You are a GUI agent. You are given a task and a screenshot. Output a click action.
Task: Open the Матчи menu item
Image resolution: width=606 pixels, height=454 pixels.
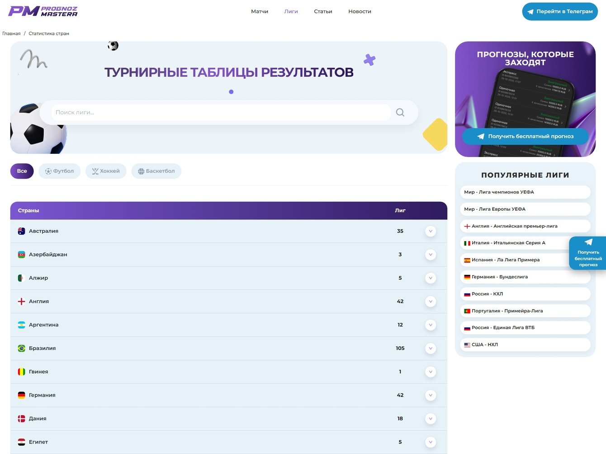(x=260, y=11)
